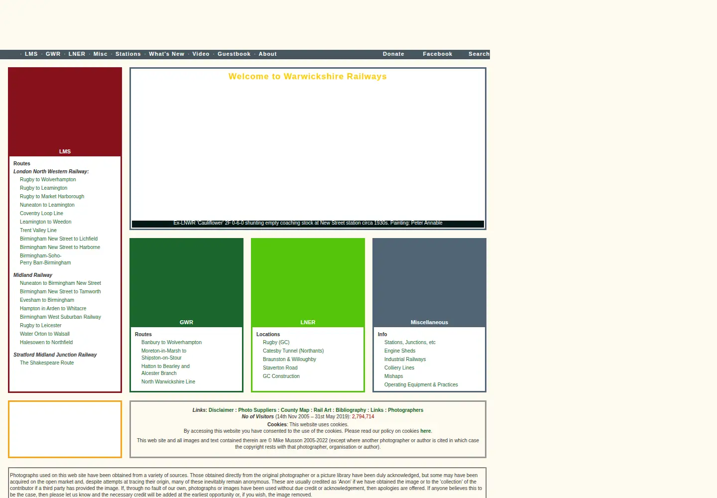This screenshot has width=717, height=498.
Task: Open the Facebook link in the top bar
Action: click(438, 54)
